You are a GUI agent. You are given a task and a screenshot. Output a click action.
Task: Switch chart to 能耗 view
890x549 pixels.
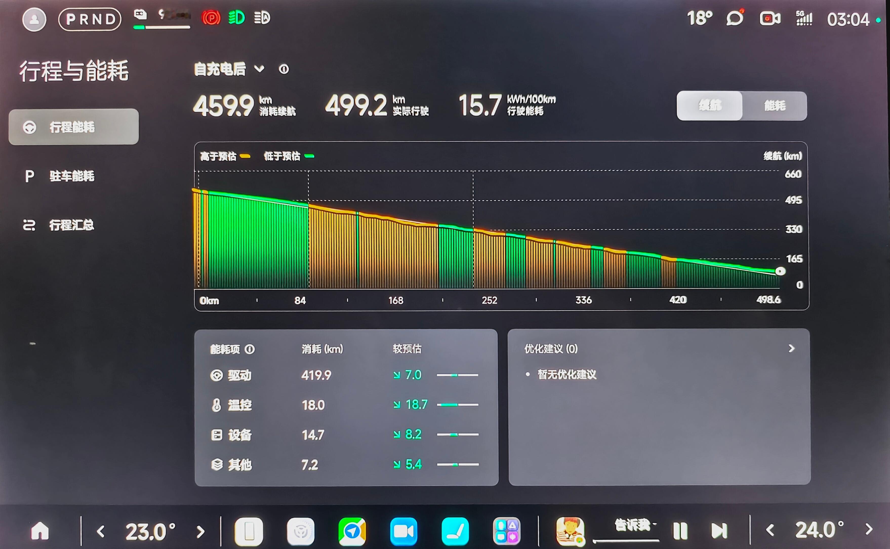(775, 106)
